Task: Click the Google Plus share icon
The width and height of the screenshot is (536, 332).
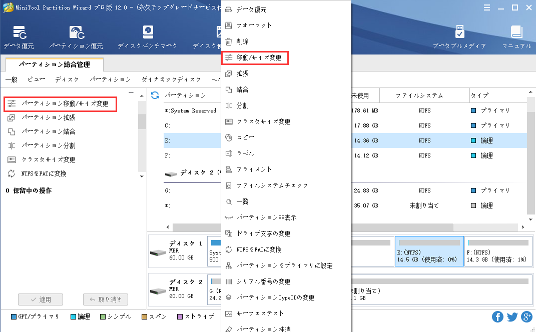Action: point(526,316)
